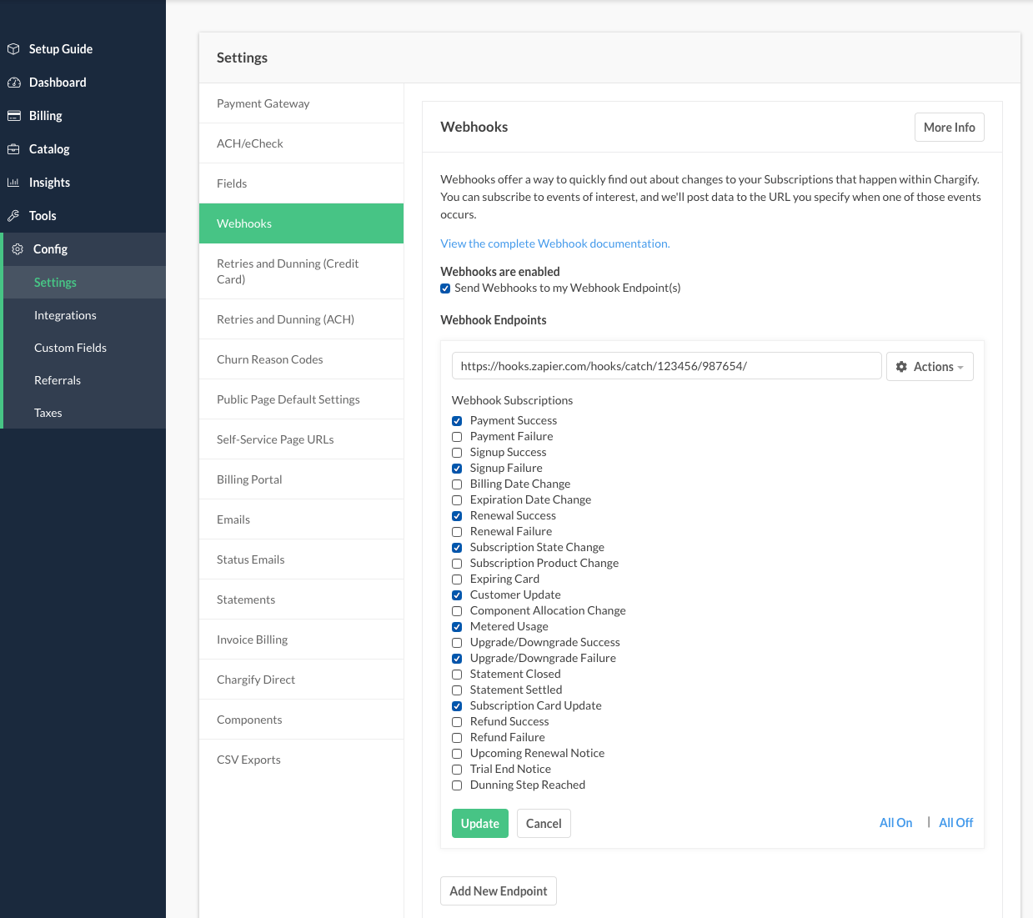This screenshot has width=1033, height=918.
Task: Click the gear icon in Actions button
Action: click(901, 367)
